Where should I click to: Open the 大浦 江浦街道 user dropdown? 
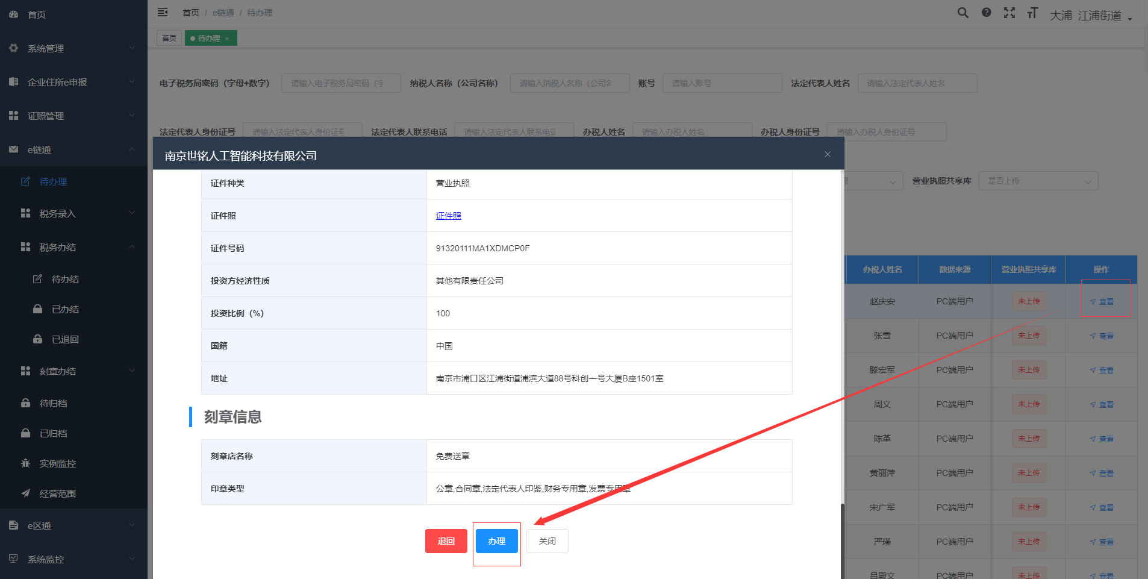pyautogui.click(x=1091, y=16)
